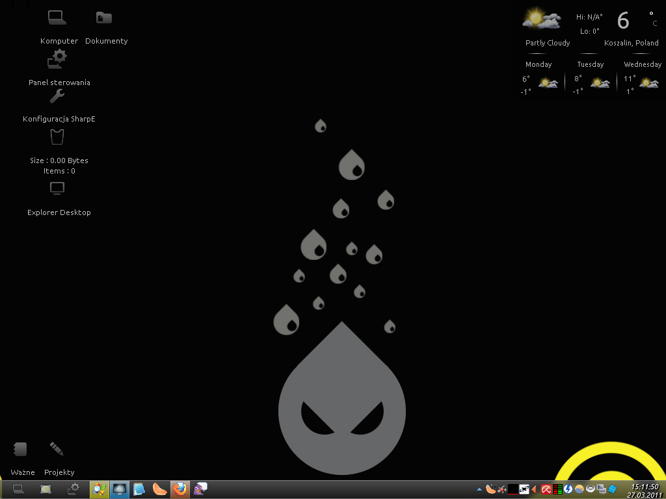666x499 pixels.
Task: Switch to Firefox in the taskbar
Action: [180, 489]
